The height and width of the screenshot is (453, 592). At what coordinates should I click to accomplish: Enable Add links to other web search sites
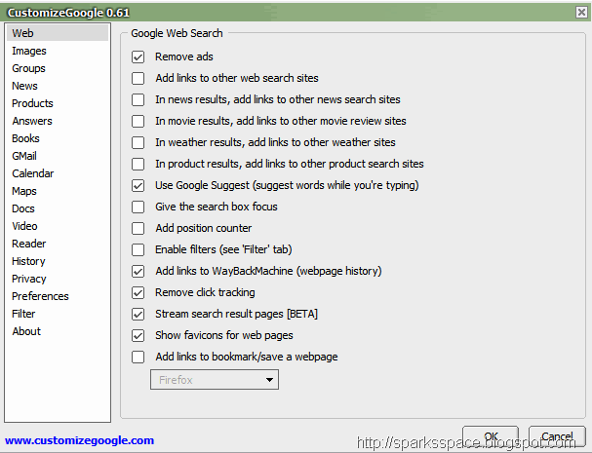[138, 78]
